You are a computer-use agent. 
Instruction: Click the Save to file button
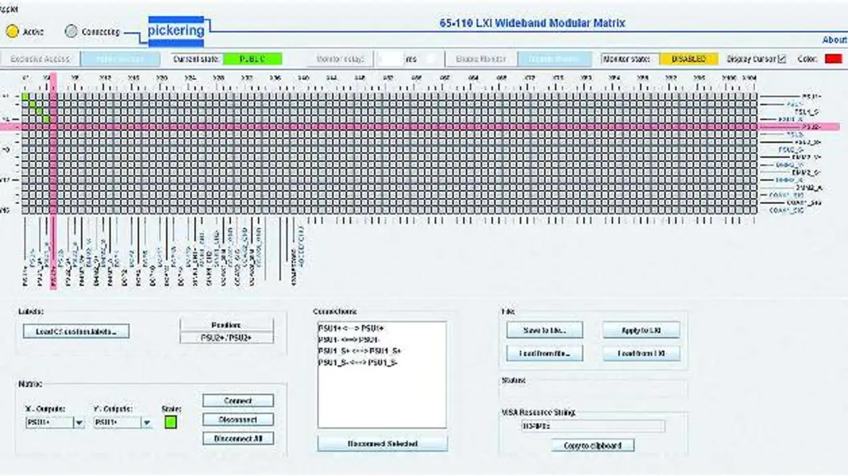[x=545, y=330]
